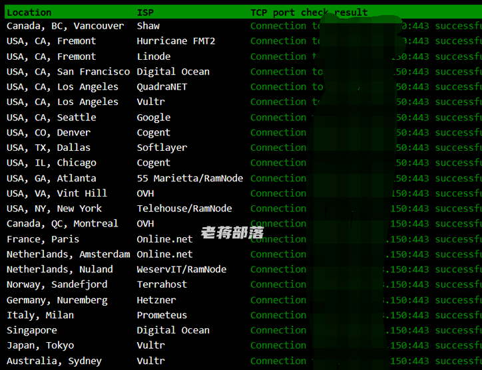Select USA, GA, Atlanta location

(x=51, y=178)
